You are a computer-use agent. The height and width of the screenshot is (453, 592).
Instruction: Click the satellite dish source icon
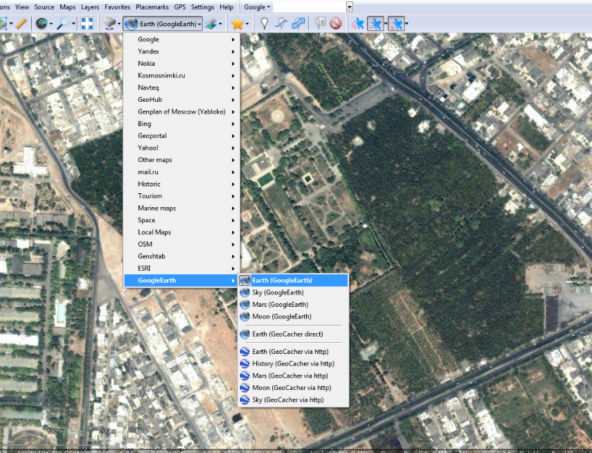pos(107,24)
